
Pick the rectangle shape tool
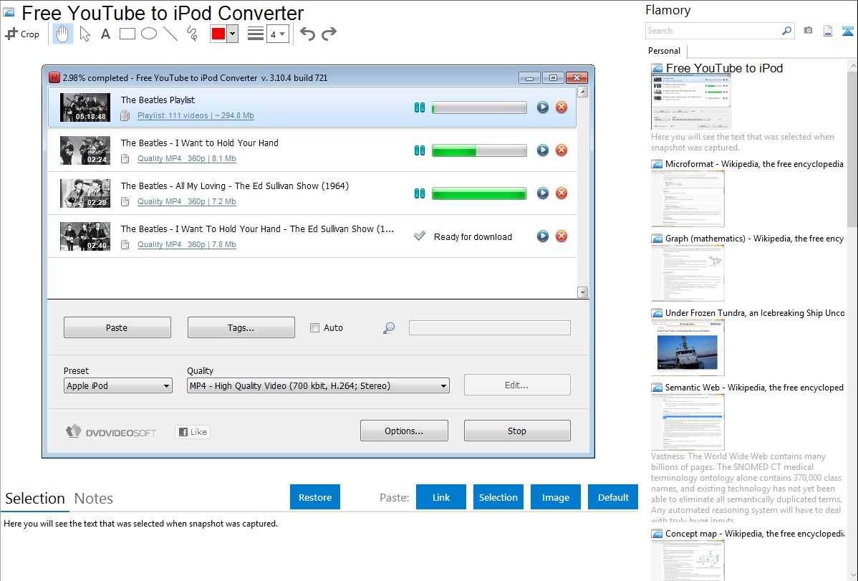127,34
